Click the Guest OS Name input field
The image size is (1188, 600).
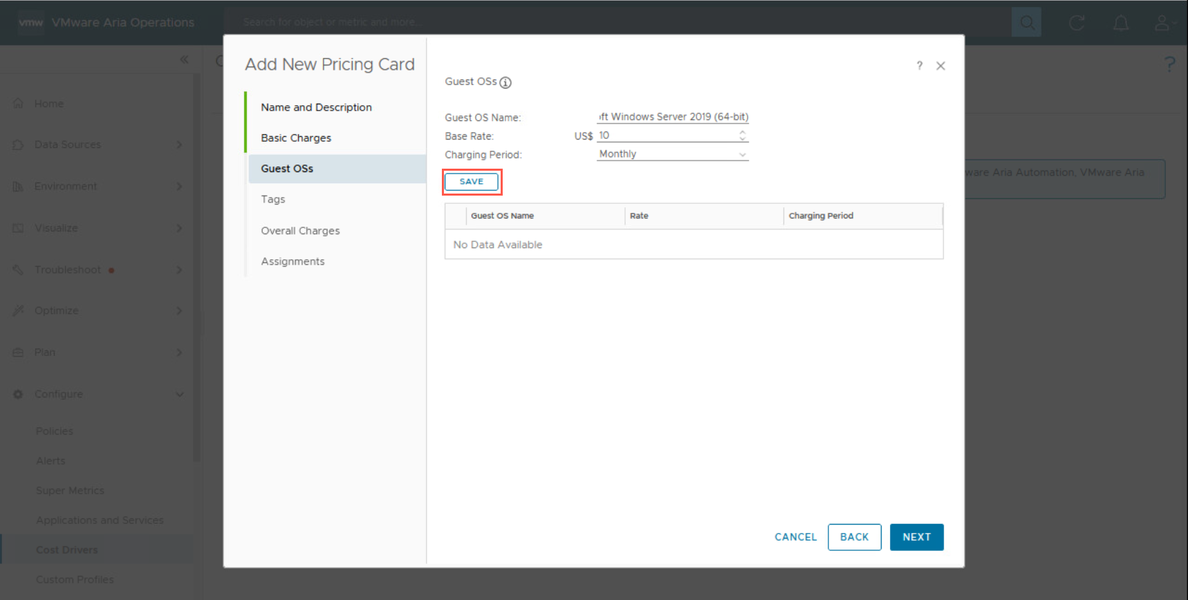(672, 117)
